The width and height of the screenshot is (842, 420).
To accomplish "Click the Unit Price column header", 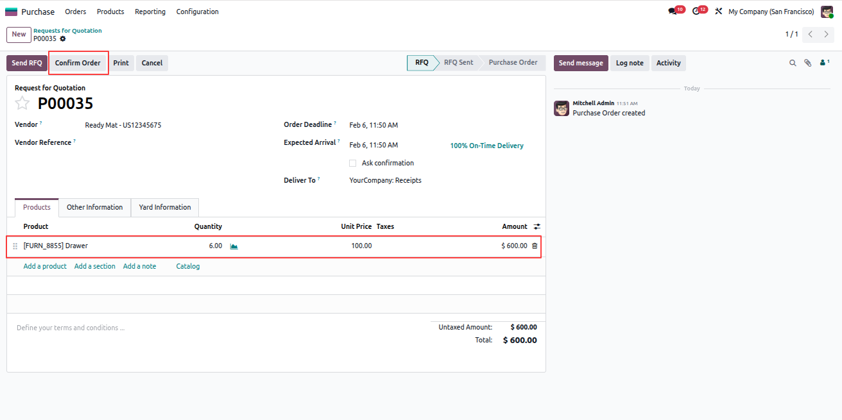I will coord(356,226).
